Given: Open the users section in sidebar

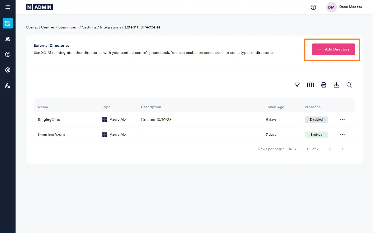Looking at the screenshot, I should pyautogui.click(x=8, y=39).
